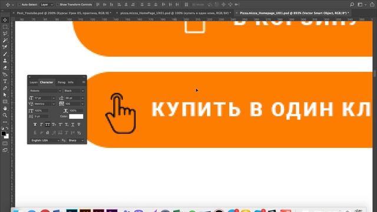Click the 3D Mode label in options bar
This screenshot has height=212, width=377.
(198, 4)
